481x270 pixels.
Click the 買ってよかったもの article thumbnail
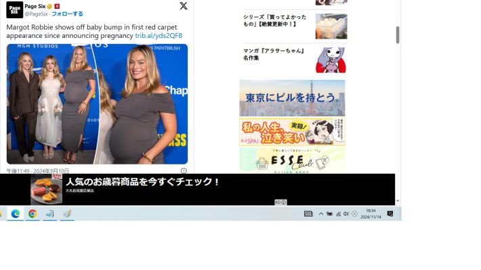(331, 26)
